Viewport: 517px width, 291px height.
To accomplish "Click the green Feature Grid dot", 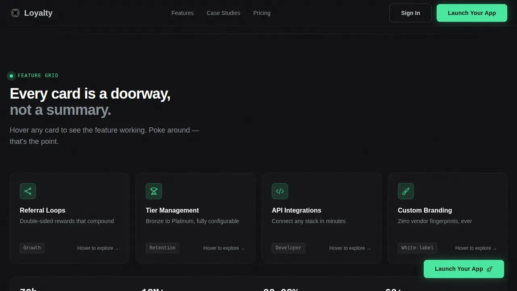I will pyautogui.click(x=11, y=76).
